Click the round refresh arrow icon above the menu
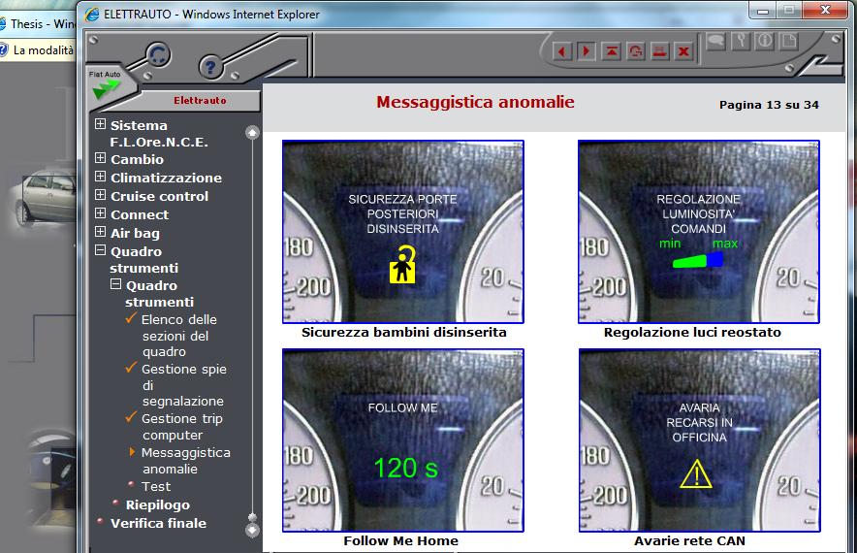857x553 pixels. [x=158, y=54]
